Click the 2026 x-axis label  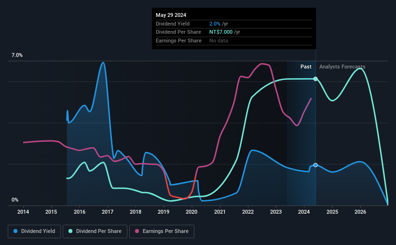click(x=360, y=212)
